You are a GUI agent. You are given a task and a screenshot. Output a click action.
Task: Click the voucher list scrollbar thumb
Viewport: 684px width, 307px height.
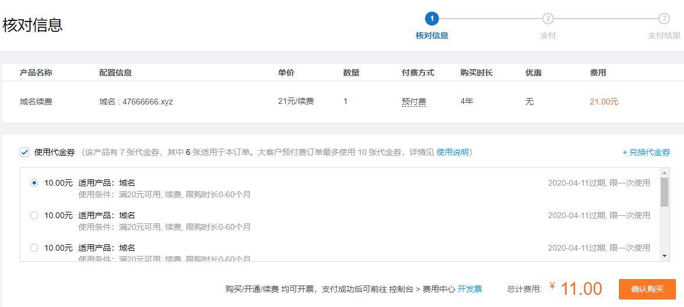coord(664,192)
